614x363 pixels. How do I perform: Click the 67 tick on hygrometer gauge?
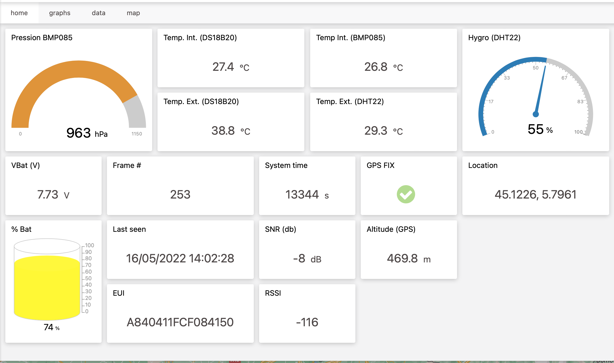click(564, 78)
